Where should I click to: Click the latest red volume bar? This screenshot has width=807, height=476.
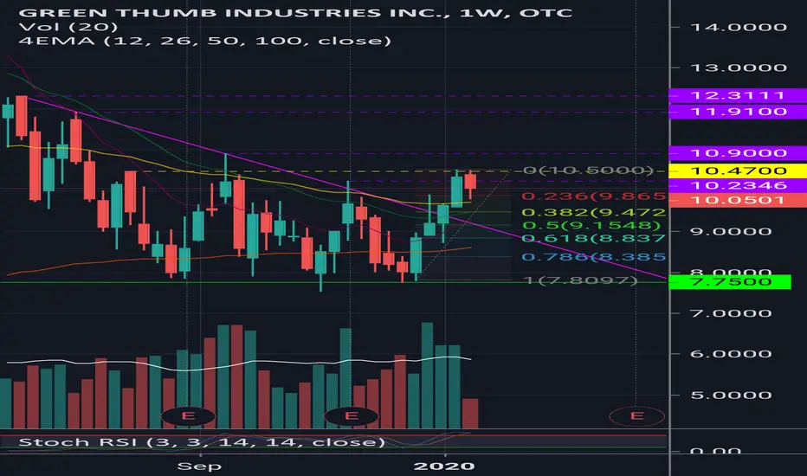point(470,413)
